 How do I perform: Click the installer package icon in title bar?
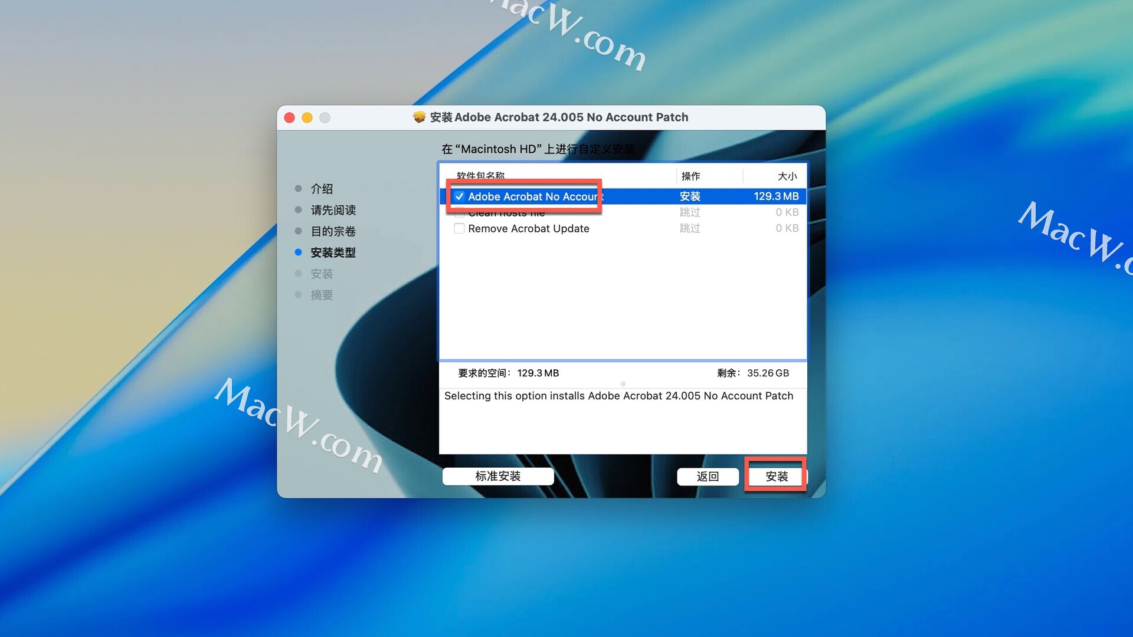click(419, 117)
